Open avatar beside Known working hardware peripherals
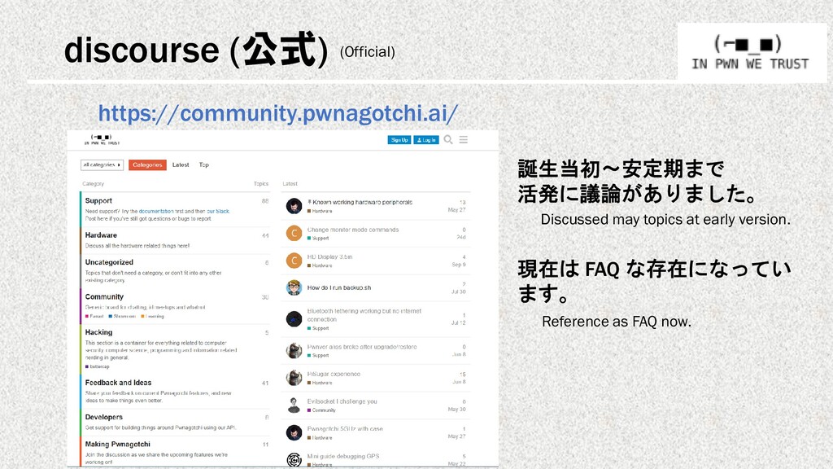The height and width of the screenshot is (469, 833). tap(294, 206)
